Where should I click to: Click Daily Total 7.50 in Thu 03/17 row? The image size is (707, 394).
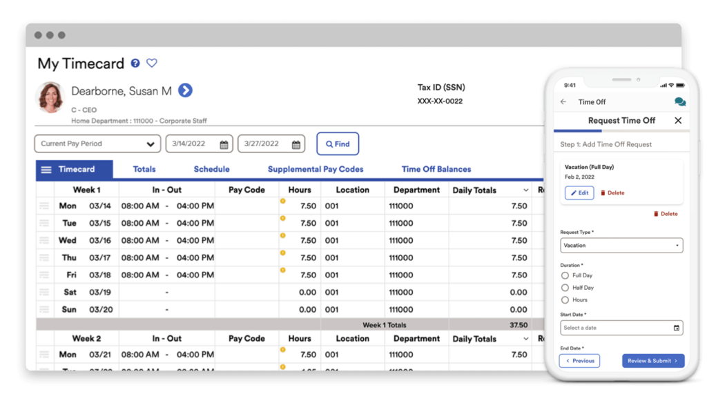pyautogui.click(x=519, y=258)
